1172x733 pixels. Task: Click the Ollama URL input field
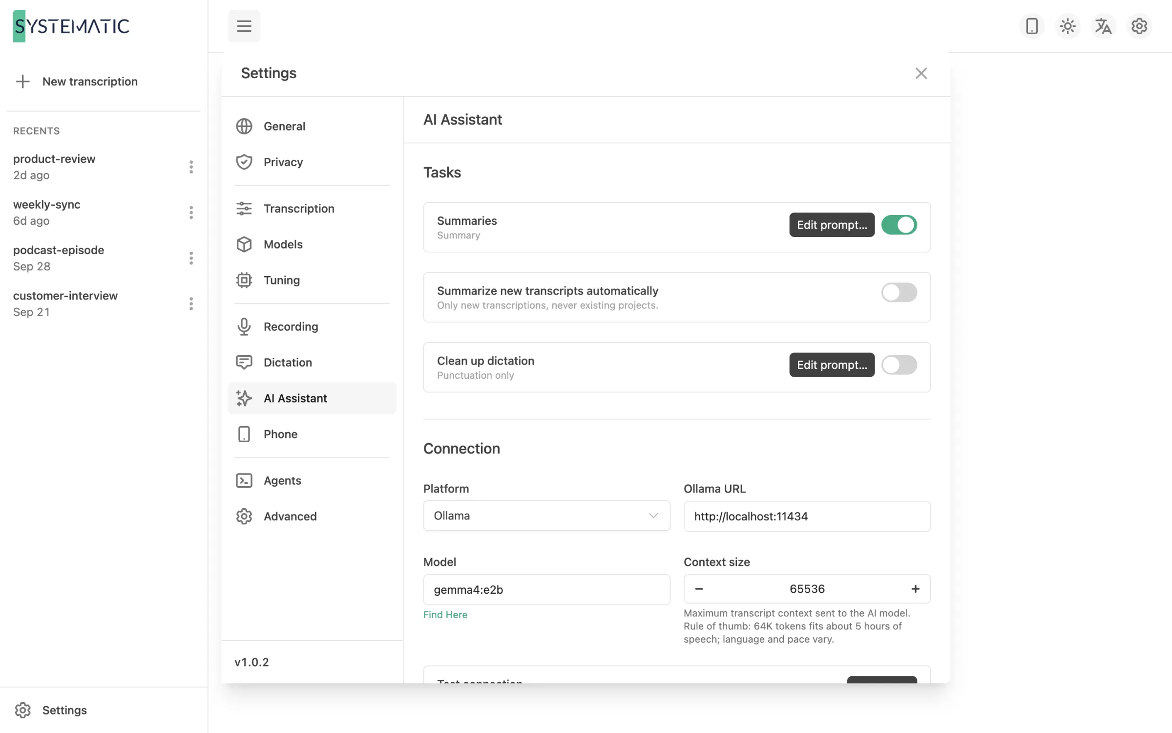[807, 516]
